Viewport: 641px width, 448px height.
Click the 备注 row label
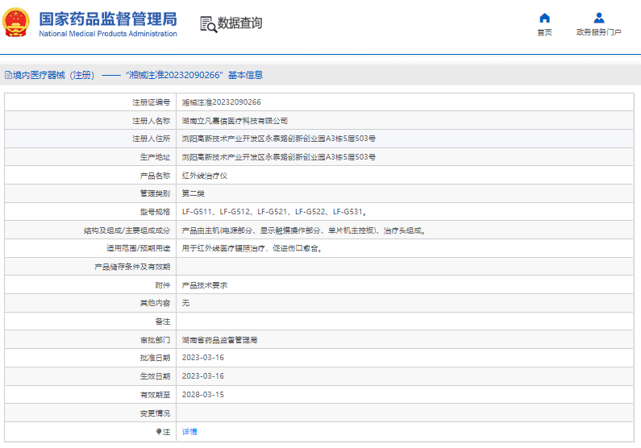163,321
